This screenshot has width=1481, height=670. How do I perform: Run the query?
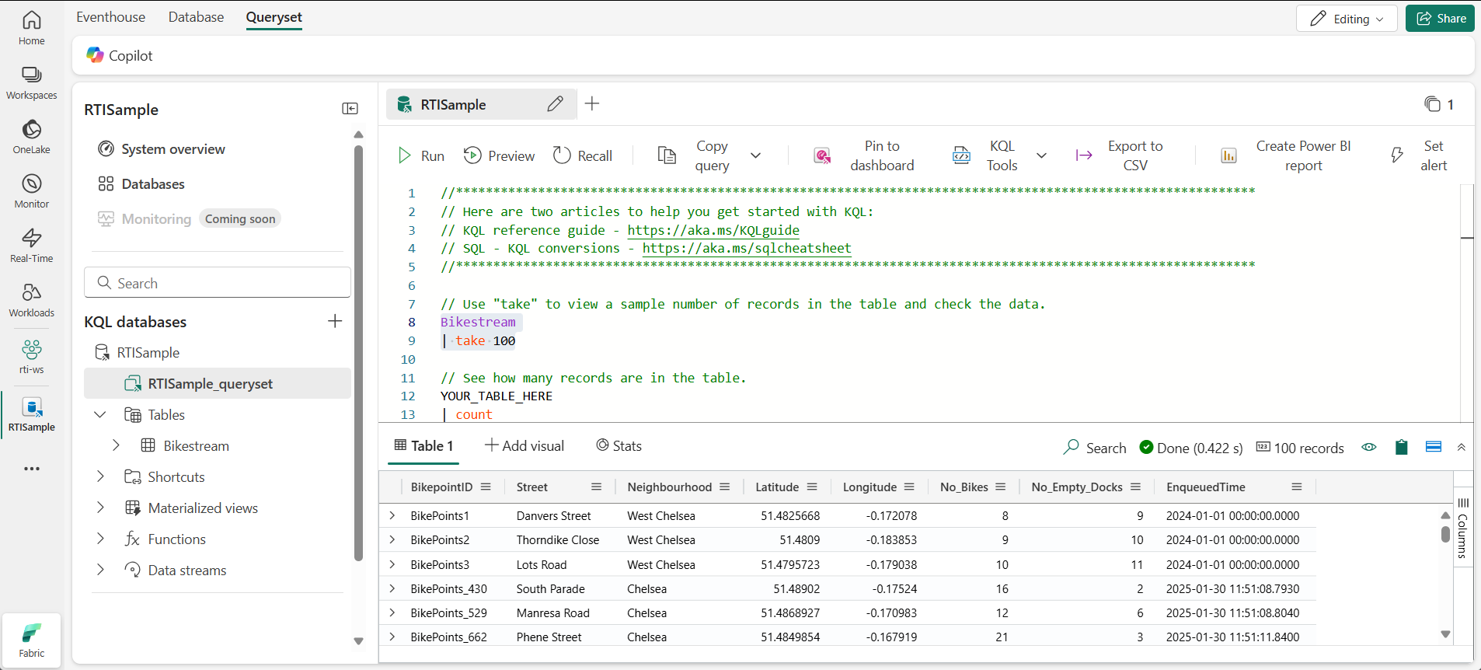point(421,155)
